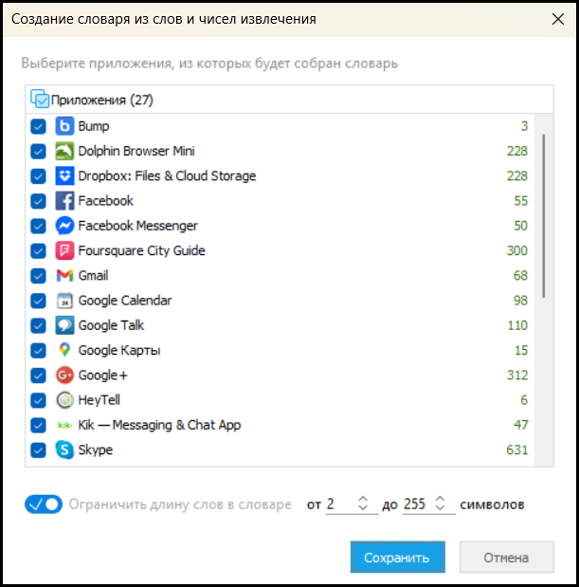
Task: Click the Skype app icon
Action: [64, 449]
